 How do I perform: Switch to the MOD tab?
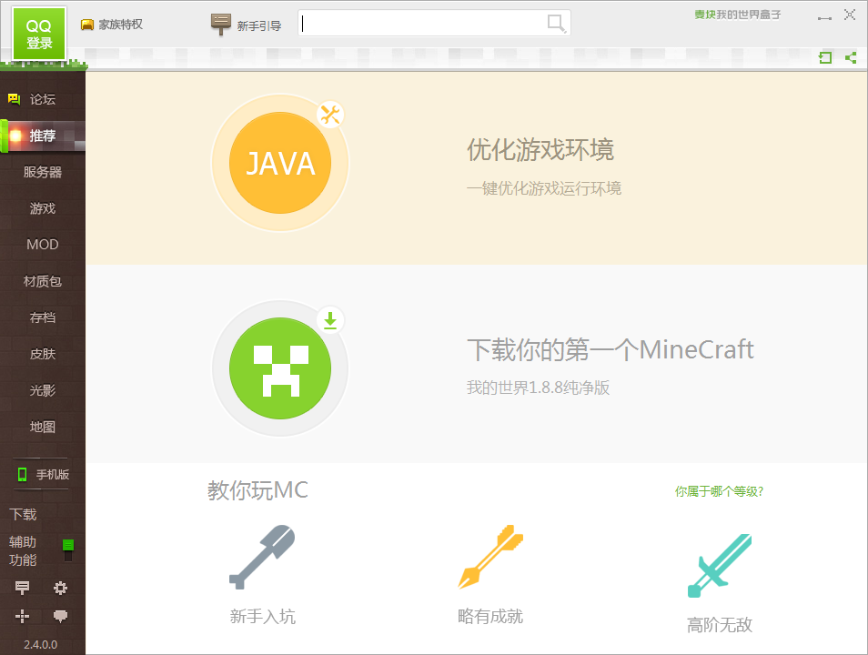coord(43,244)
